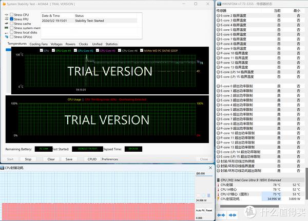
Task: Click the AIDA64 flame icon in title bar
Action: [4, 4]
